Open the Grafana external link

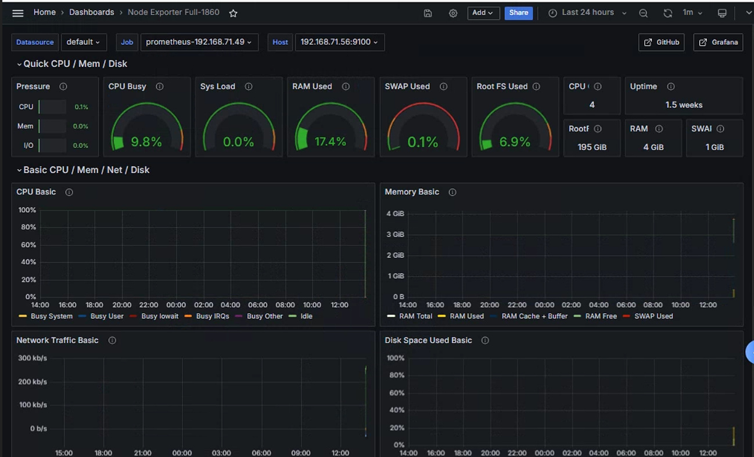(718, 42)
